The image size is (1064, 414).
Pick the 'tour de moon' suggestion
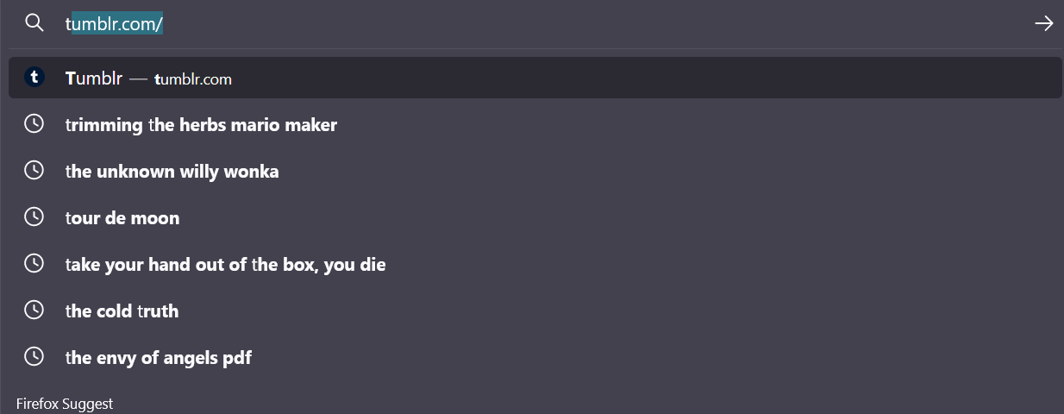535,217
